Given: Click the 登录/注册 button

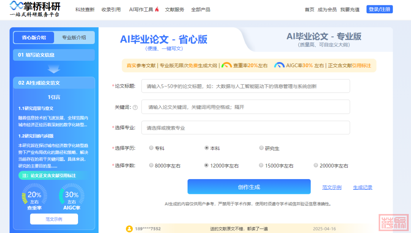Looking at the screenshot, I should tap(379, 9).
